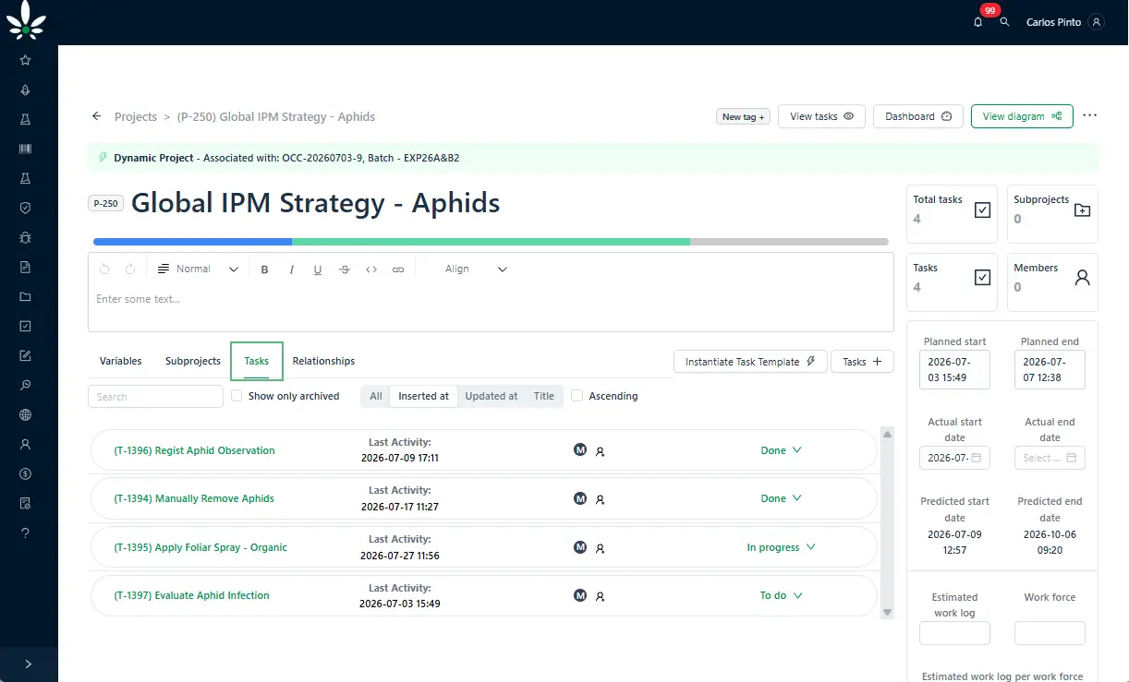The height and width of the screenshot is (682, 1129).
Task: Open the Carlos Pinto user avatar icon
Action: click(1096, 22)
